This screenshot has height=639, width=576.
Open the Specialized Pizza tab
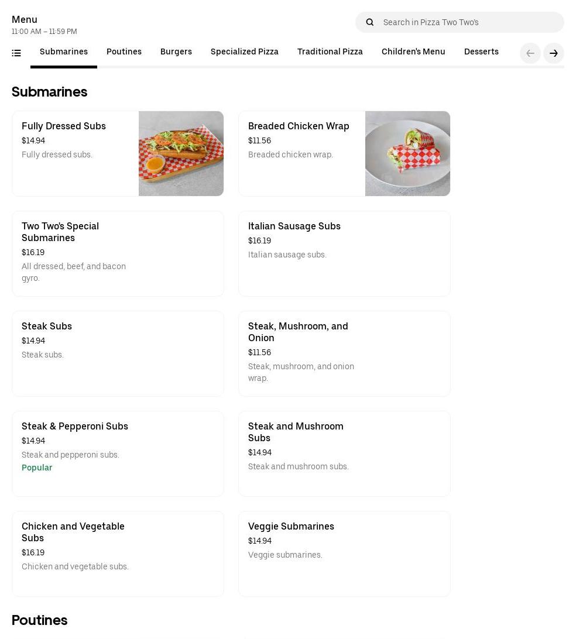245,52
